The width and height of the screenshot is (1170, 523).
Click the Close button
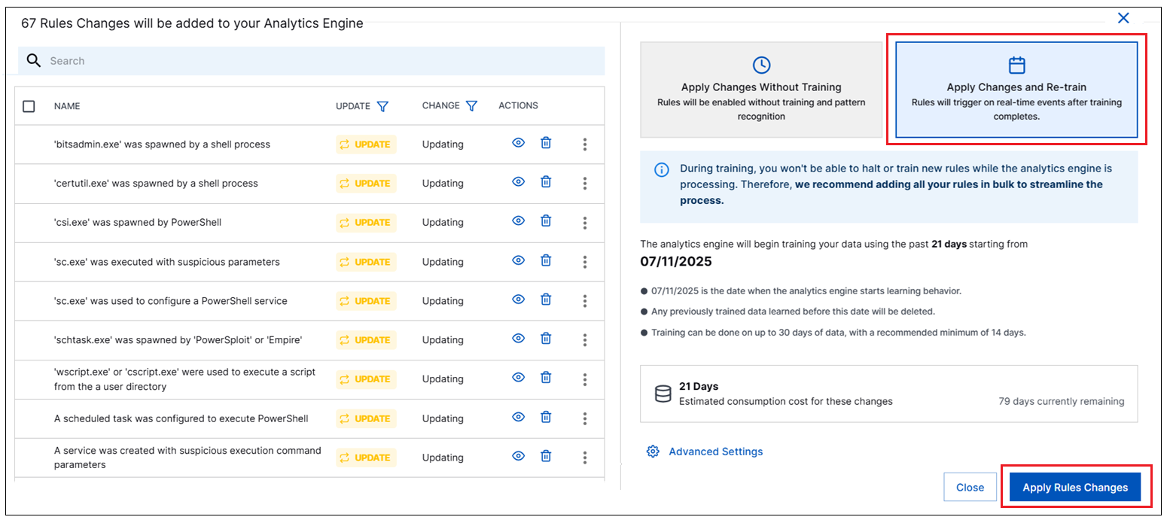coord(970,488)
